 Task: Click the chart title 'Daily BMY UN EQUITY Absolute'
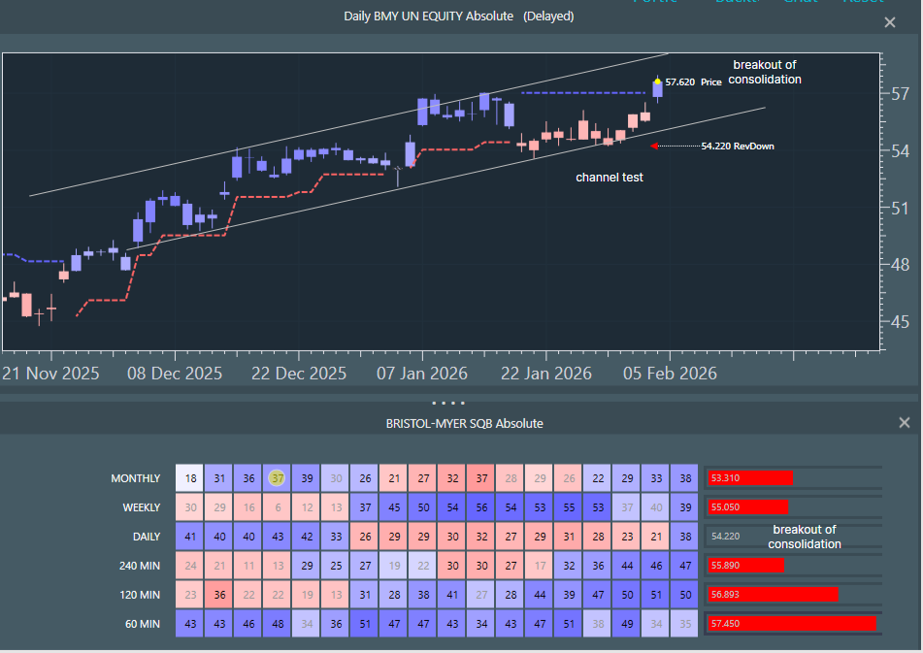click(429, 16)
